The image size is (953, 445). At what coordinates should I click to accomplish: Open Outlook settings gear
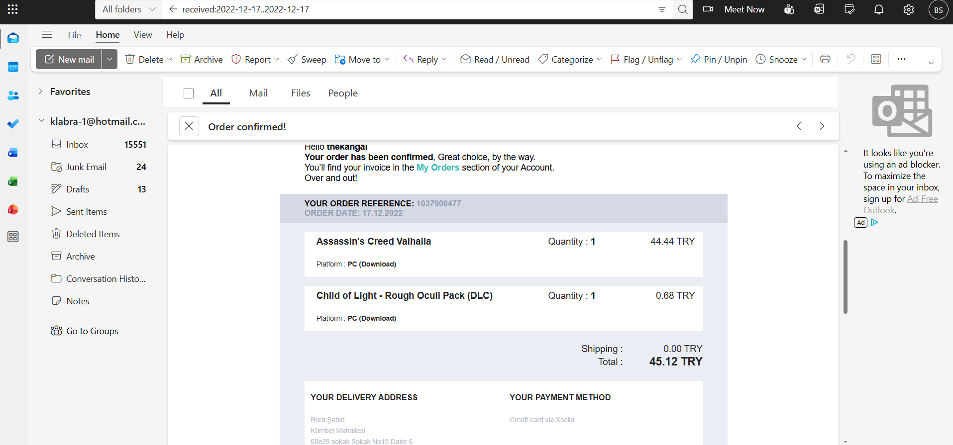[909, 9]
